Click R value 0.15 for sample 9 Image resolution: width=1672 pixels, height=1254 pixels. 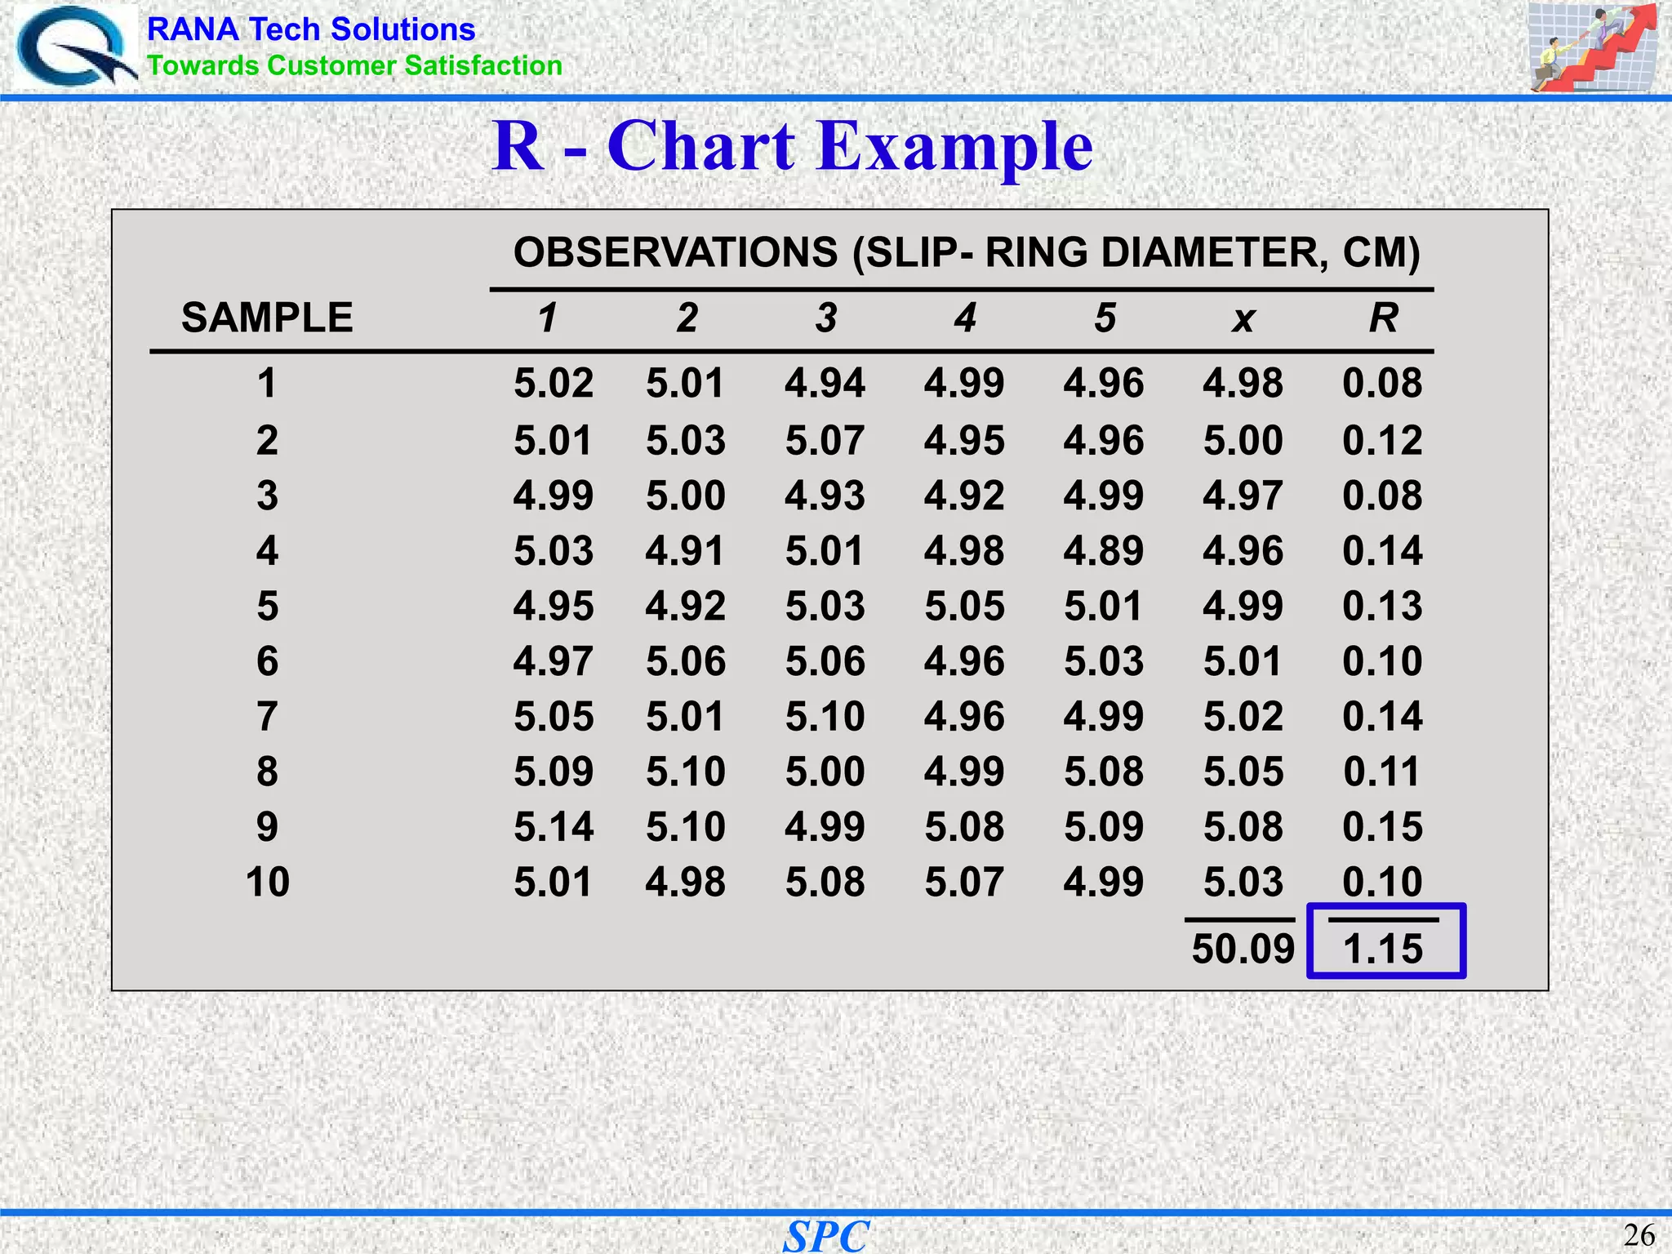1382,827
